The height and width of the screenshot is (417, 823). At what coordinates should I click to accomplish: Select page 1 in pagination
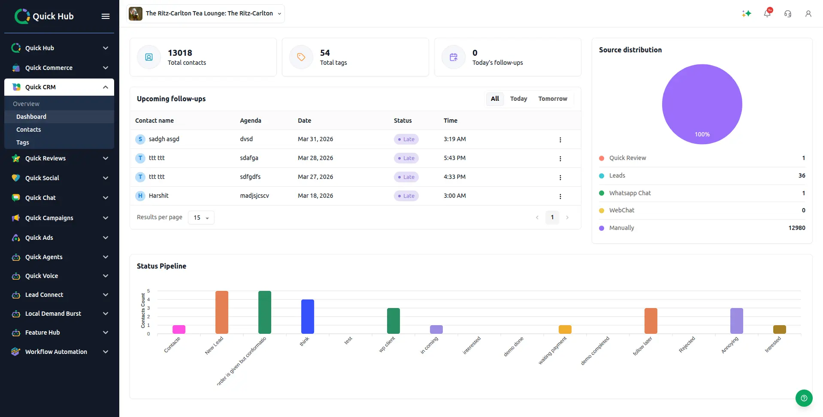552,218
